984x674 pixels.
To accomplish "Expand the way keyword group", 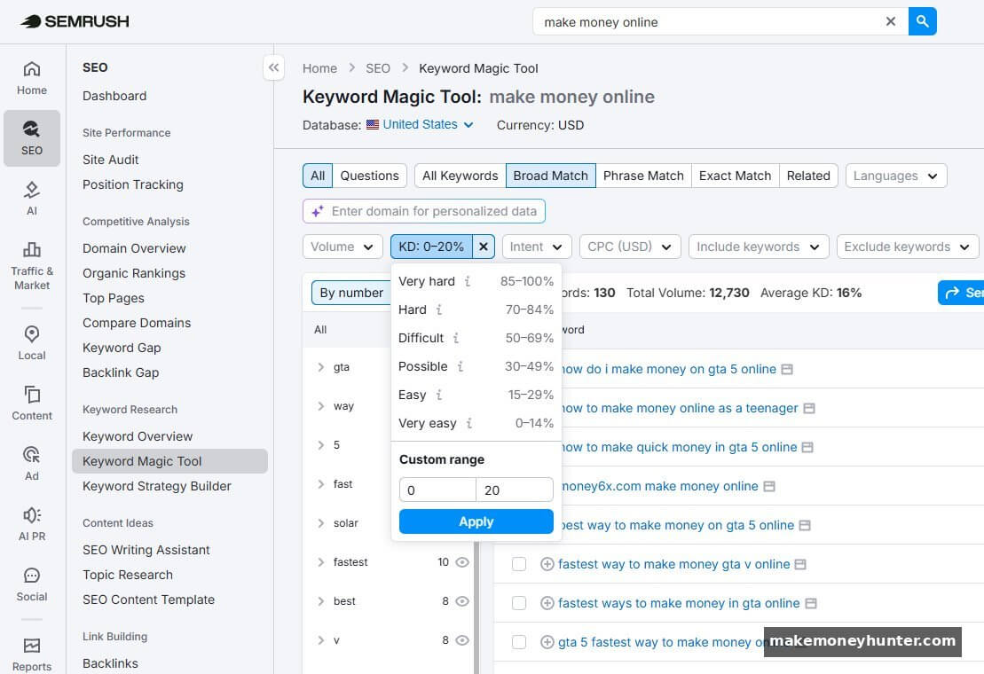I will click(320, 405).
